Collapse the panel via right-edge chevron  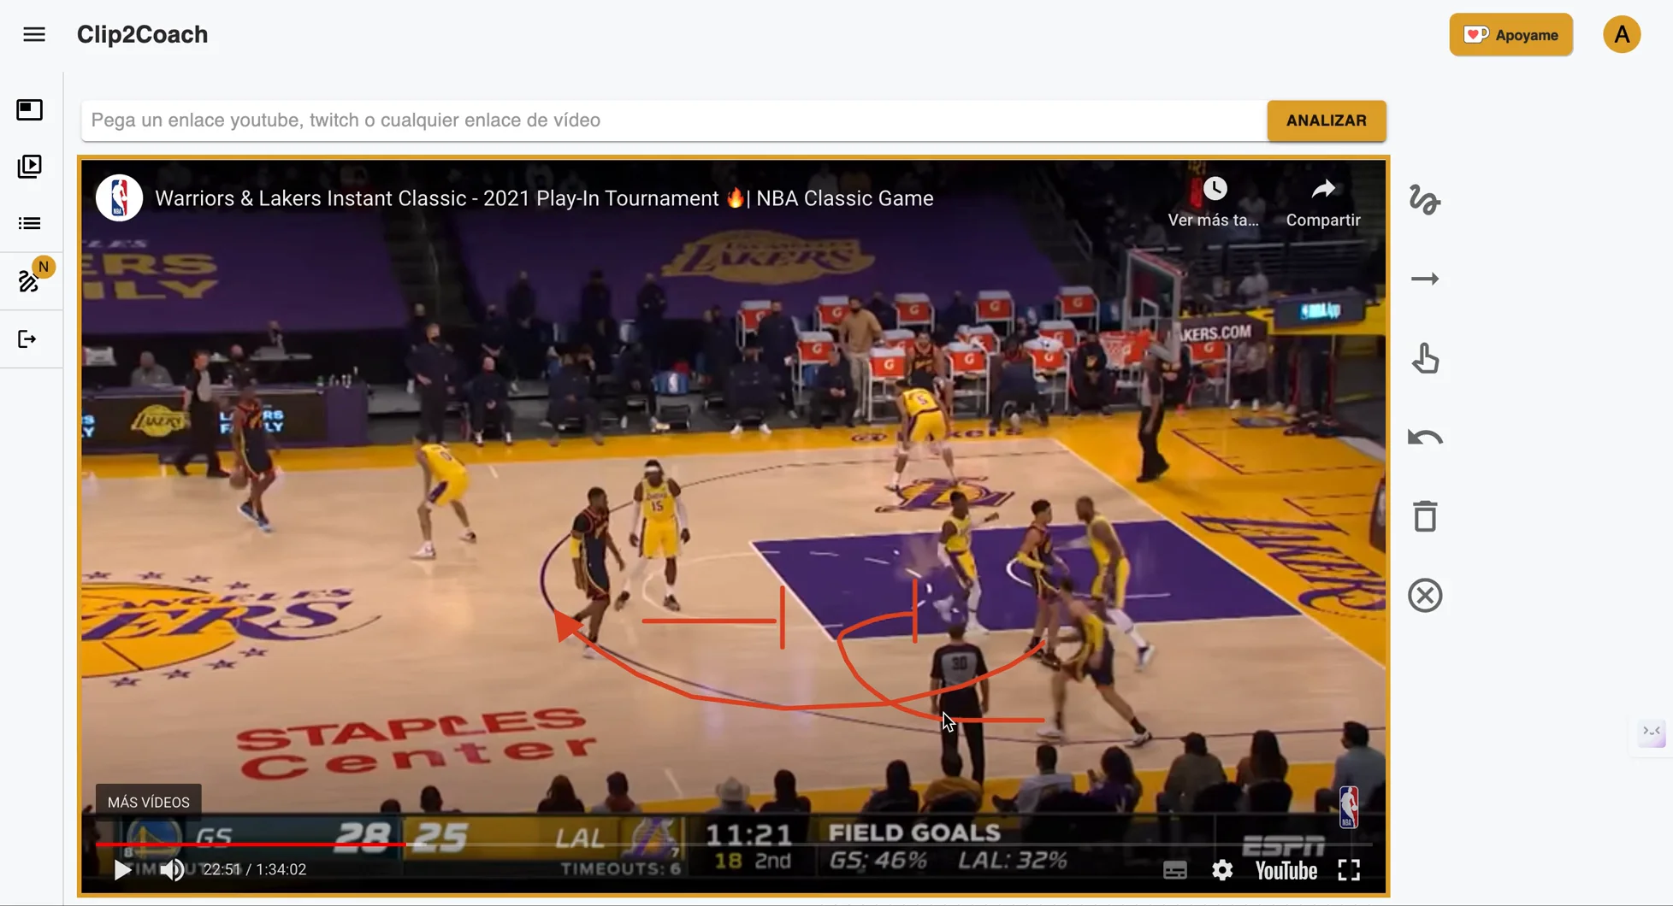[x=1651, y=733]
